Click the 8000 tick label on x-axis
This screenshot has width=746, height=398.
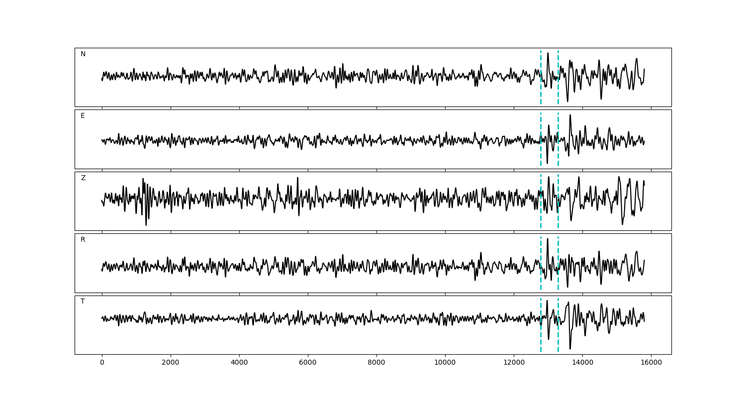pyautogui.click(x=376, y=363)
